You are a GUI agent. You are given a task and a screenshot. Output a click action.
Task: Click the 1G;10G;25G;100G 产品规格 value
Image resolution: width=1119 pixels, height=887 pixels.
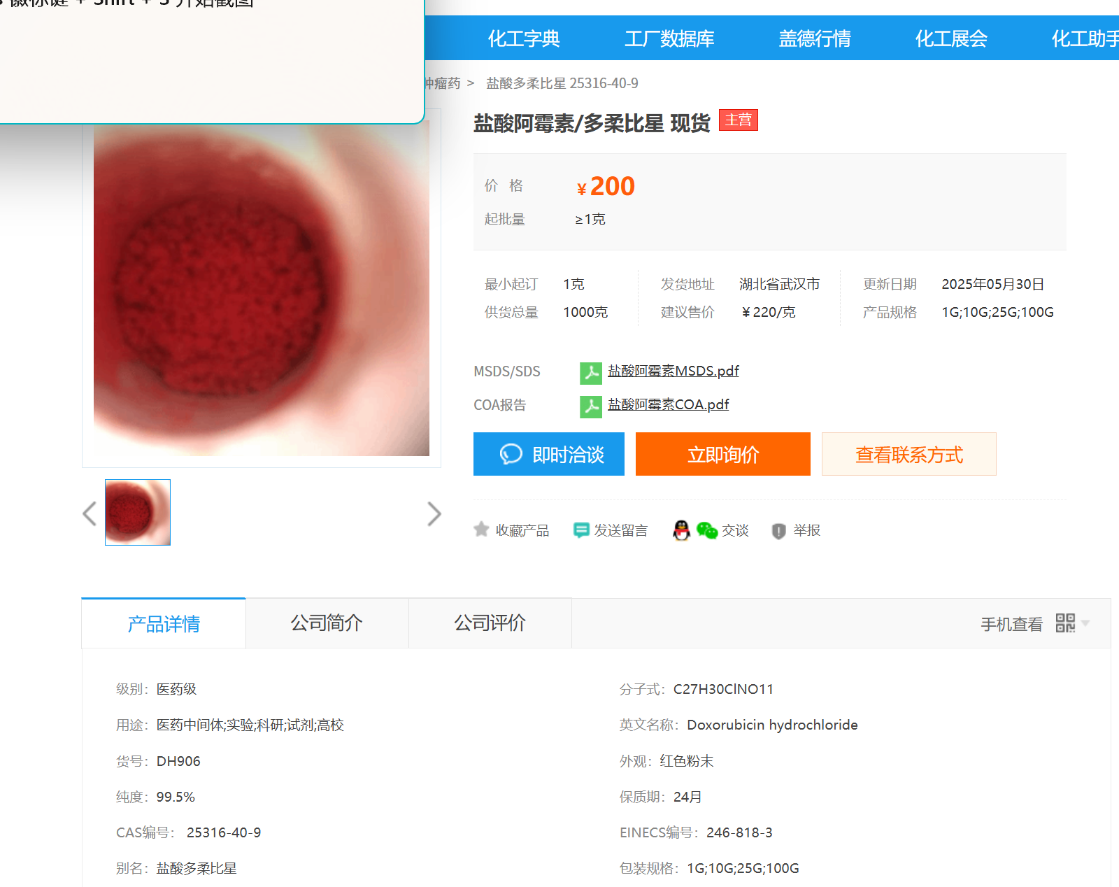(997, 312)
